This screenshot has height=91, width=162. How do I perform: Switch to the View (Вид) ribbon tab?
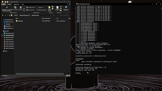pos(23,4)
